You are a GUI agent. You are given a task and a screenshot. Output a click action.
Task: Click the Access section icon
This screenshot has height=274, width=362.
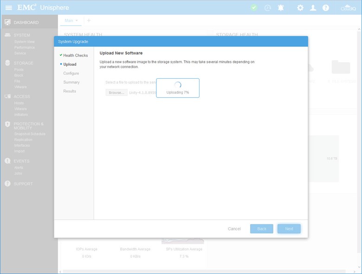[7, 96]
